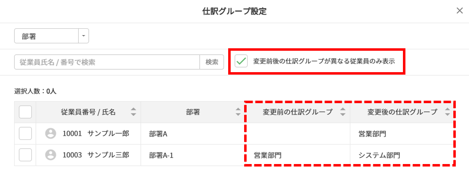The image size is (469, 172).
Task: Sort by 変更後の仕訳グループ column arrows
Action: coord(447,112)
